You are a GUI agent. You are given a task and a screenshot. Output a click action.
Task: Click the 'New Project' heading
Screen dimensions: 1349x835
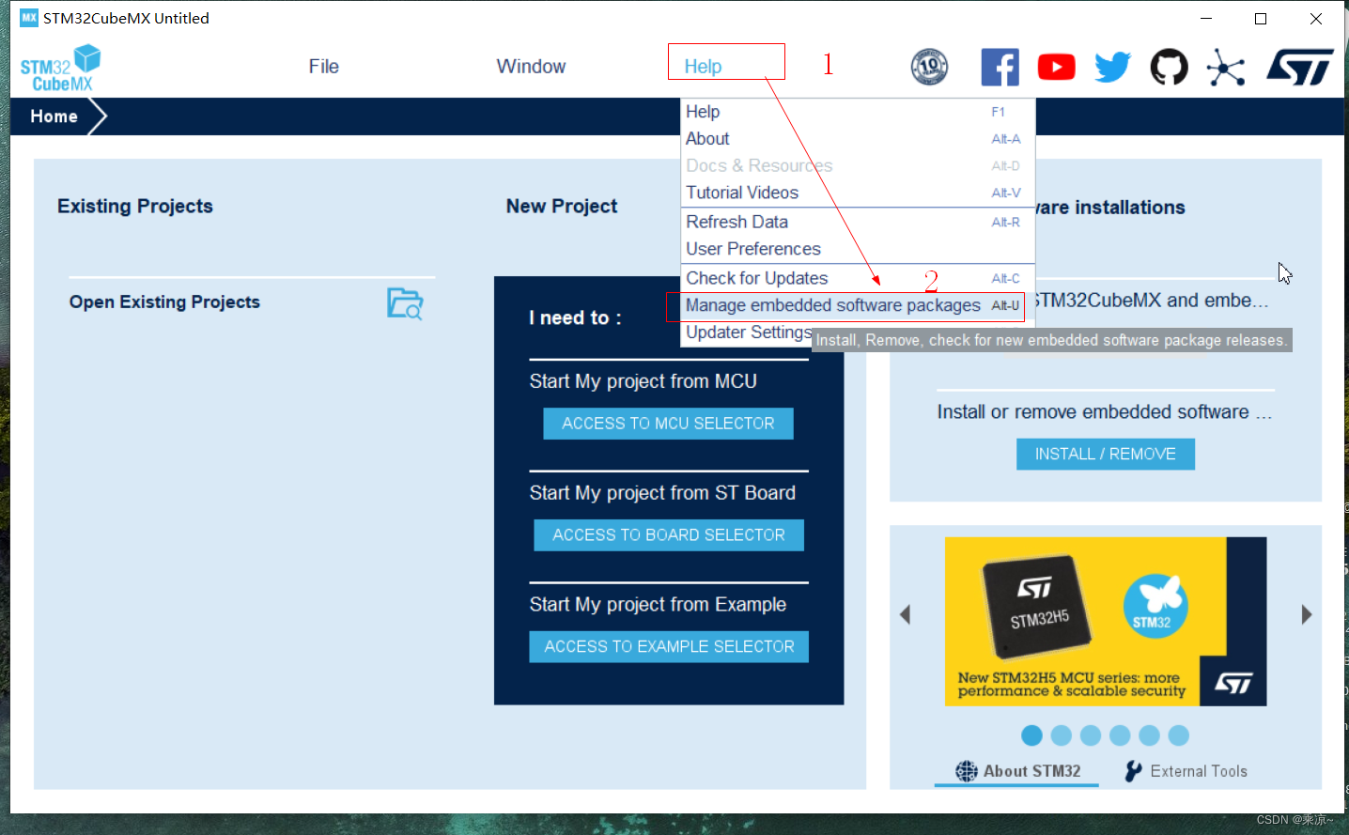click(x=562, y=207)
